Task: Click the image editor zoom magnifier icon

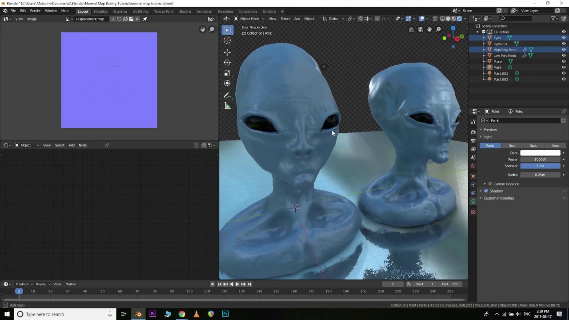Action: (x=212, y=29)
